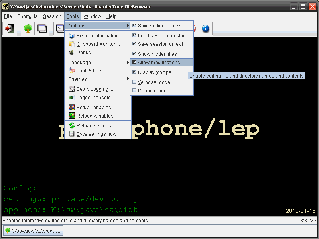The width and height of the screenshot is (319, 239).
Task: Click the settings: private/dev-config text
Action: point(71,199)
